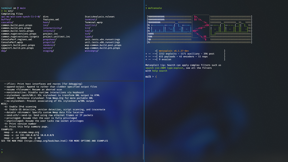Click the 'nmap -v -sn 192.168.0.0/16' example

29,135
